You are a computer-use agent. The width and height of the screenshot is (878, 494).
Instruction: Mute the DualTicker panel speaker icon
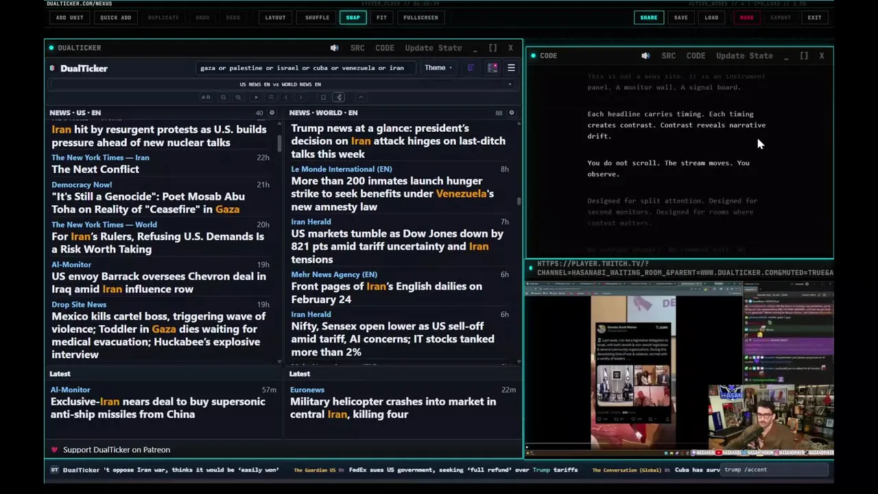(334, 48)
